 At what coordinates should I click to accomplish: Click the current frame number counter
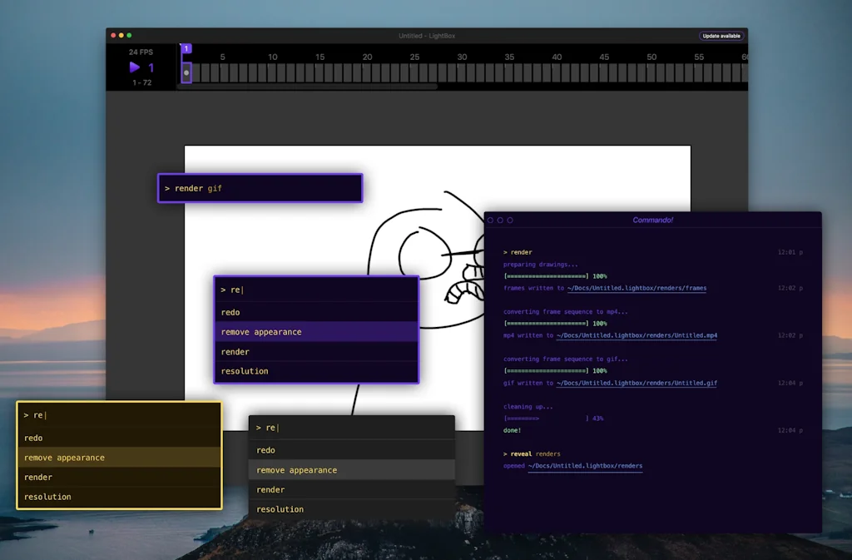pyautogui.click(x=150, y=68)
